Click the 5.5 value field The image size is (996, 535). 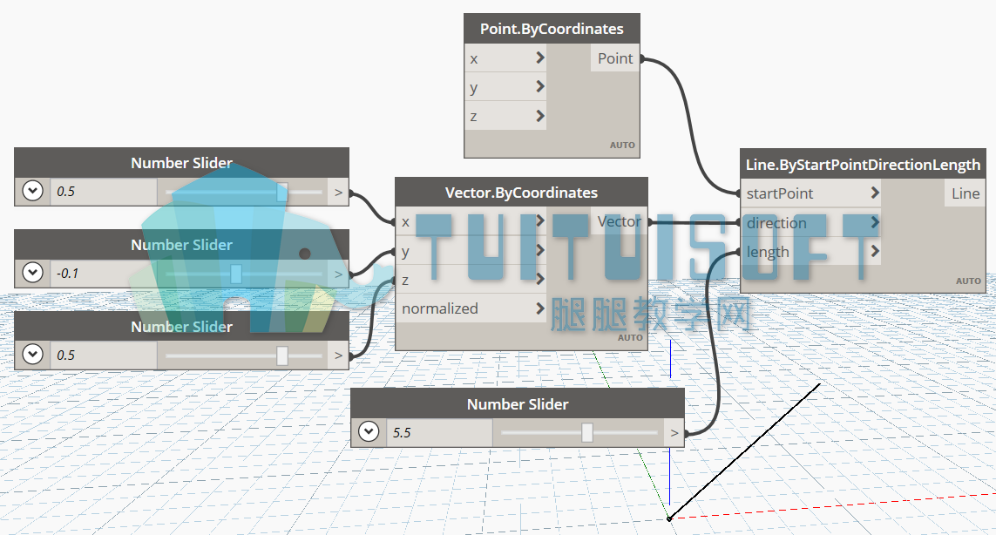click(x=439, y=433)
